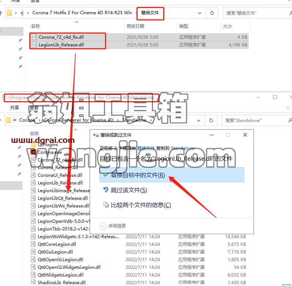The width and height of the screenshot is (292, 286).
Task: Select the Corona_72_c4d_fix.dll icon in the top folder
Action: pyautogui.click(x=34, y=37)
